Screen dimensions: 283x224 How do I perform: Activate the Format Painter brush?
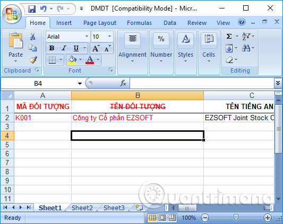[33, 60]
